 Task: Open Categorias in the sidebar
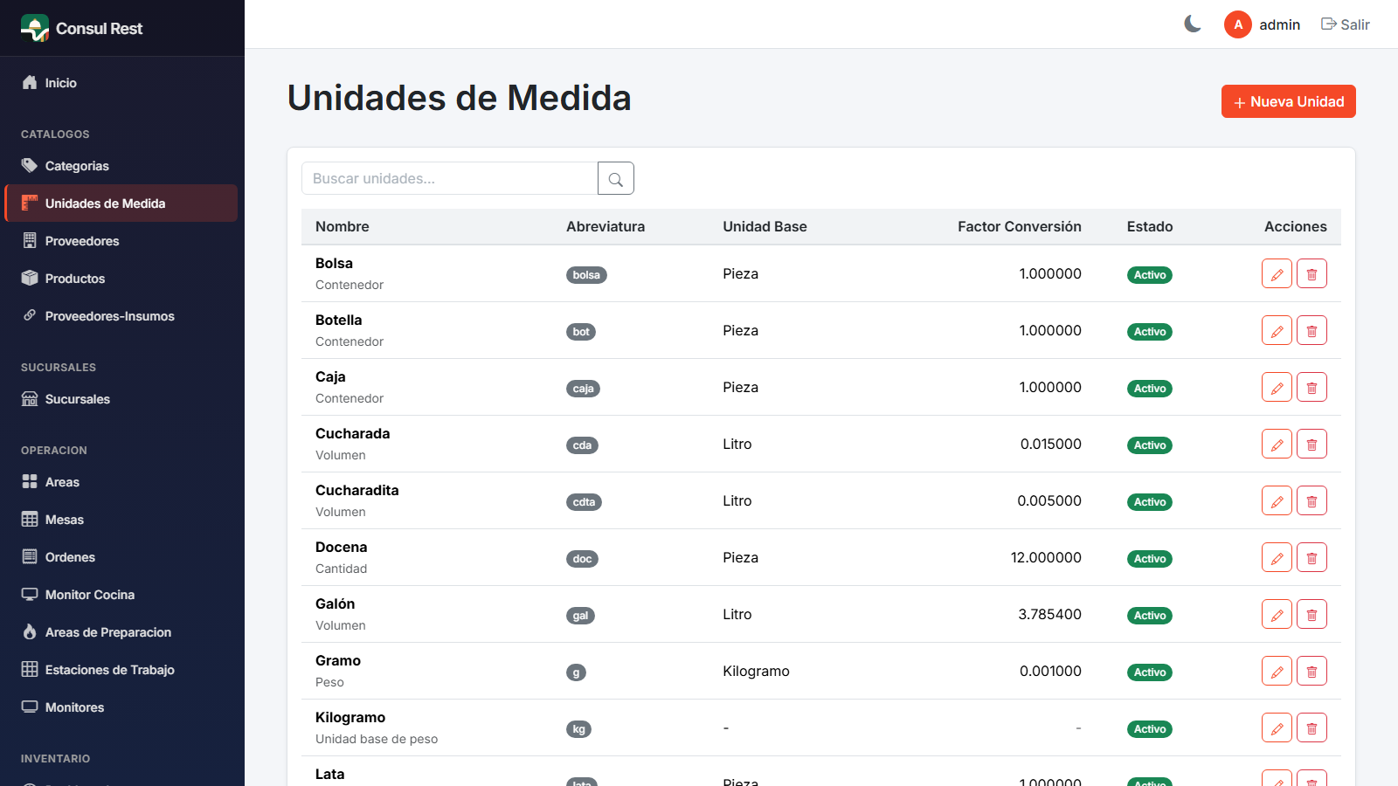click(121, 166)
